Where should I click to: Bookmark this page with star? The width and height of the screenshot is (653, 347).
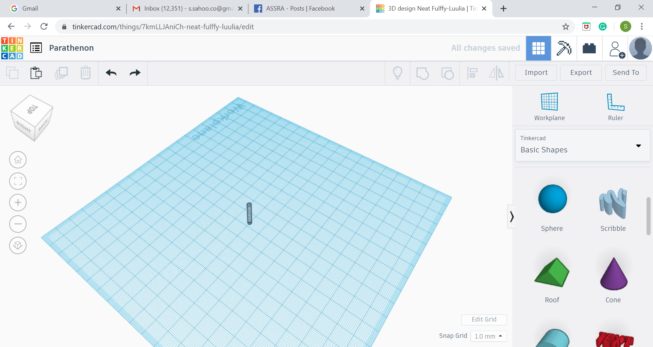(x=565, y=27)
